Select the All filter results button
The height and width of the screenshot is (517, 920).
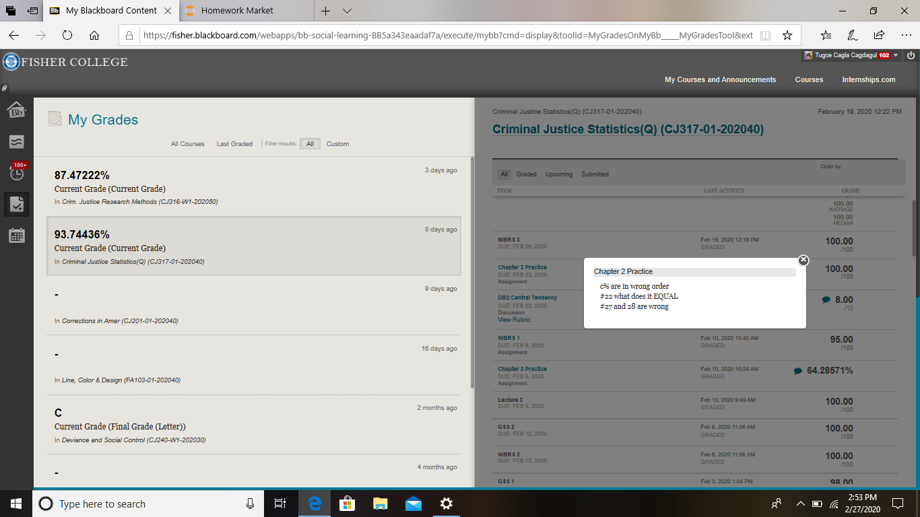pos(310,144)
